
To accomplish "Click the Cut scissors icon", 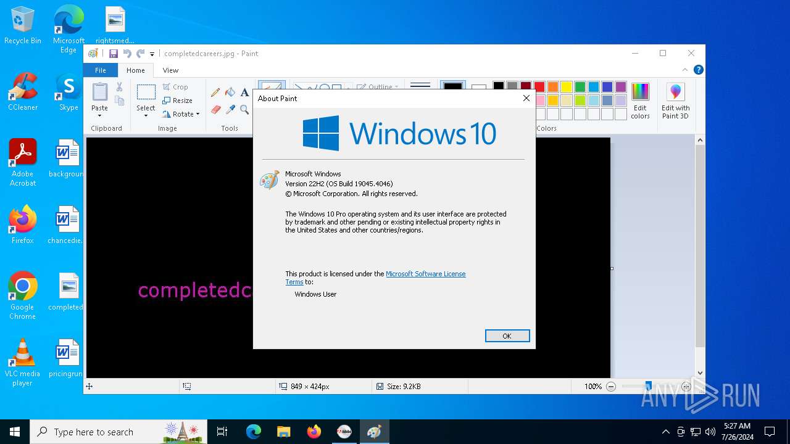I will click(x=120, y=87).
